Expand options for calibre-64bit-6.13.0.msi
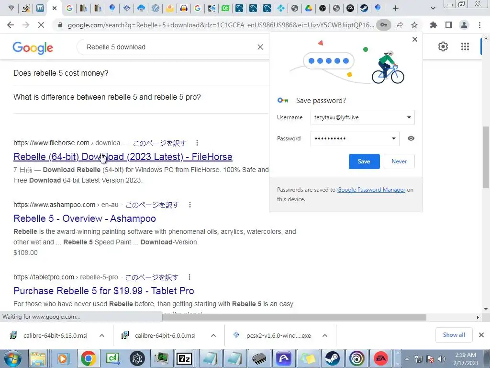The image size is (490, 368). (x=102, y=335)
